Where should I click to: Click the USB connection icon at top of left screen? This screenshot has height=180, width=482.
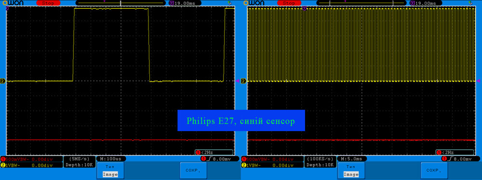click(x=229, y=3)
